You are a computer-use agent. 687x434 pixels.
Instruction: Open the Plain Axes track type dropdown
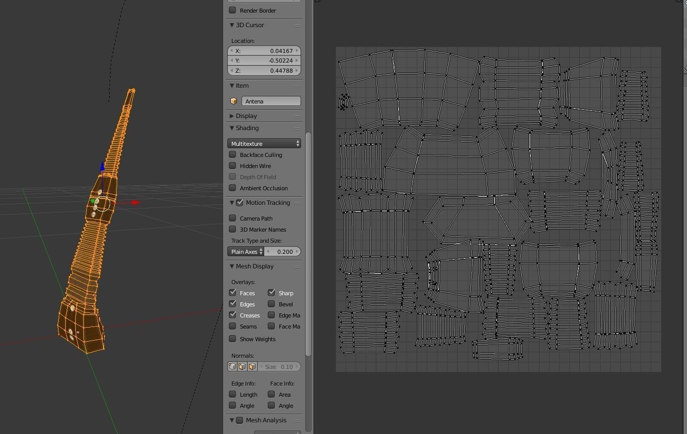click(x=246, y=251)
